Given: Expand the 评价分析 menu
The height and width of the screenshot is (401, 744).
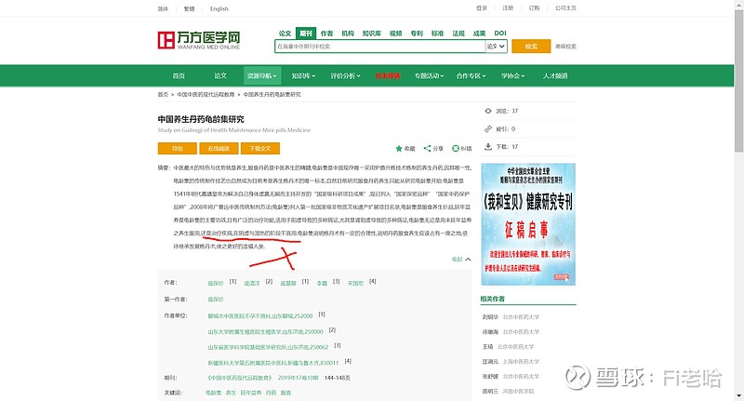Looking at the screenshot, I should pos(345,75).
